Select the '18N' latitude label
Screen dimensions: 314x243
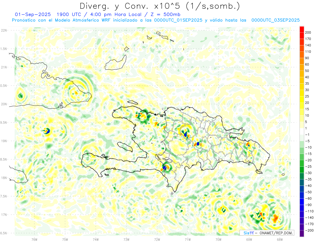(x=4, y=178)
